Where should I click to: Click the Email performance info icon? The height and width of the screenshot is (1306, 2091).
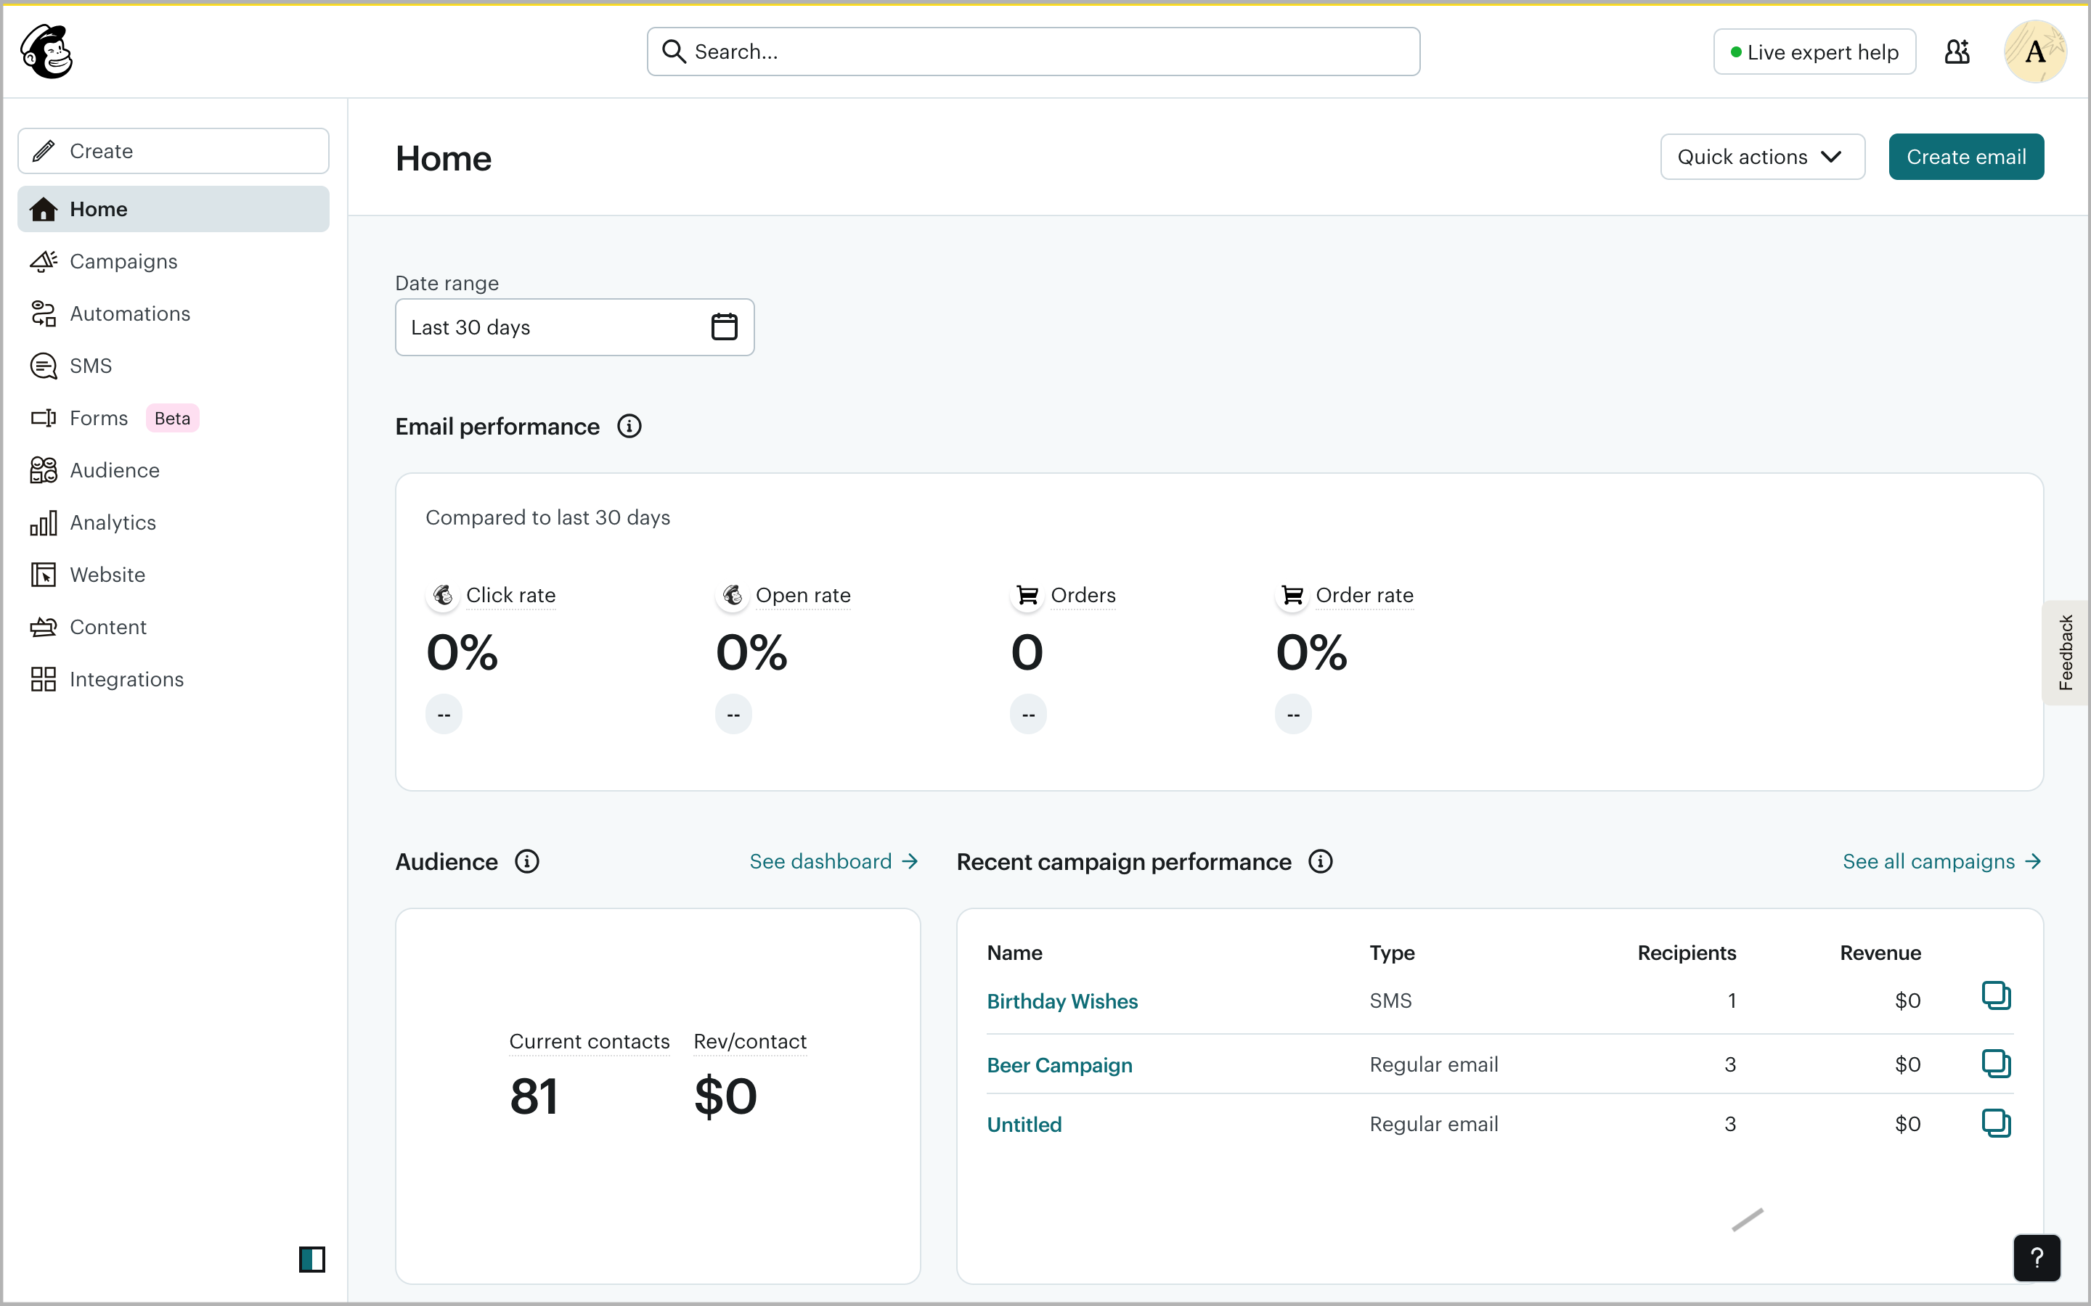click(x=629, y=427)
